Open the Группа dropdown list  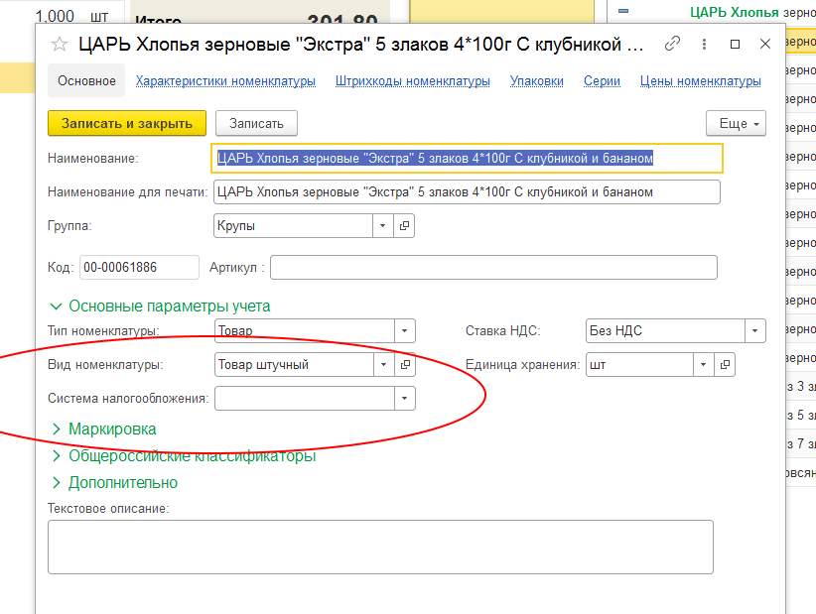point(382,226)
